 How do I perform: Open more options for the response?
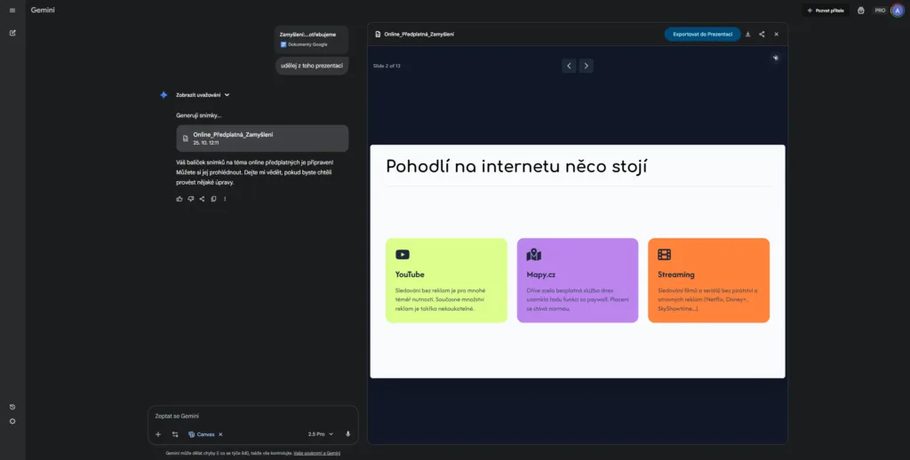coord(225,199)
